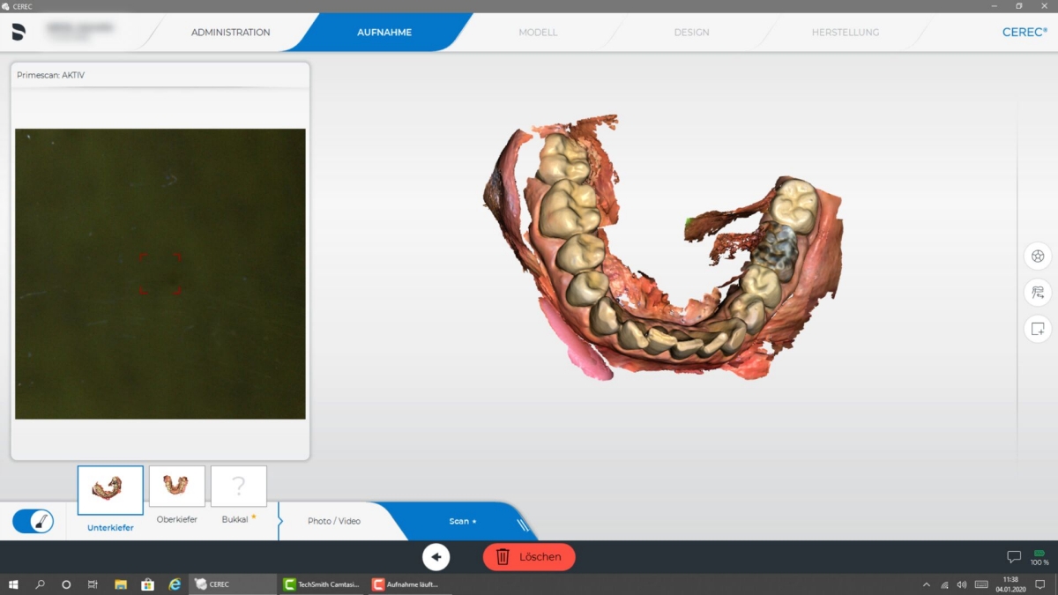Screen dimensions: 1058x595
Task: Toggle the brush color switch
Action: 34,521
